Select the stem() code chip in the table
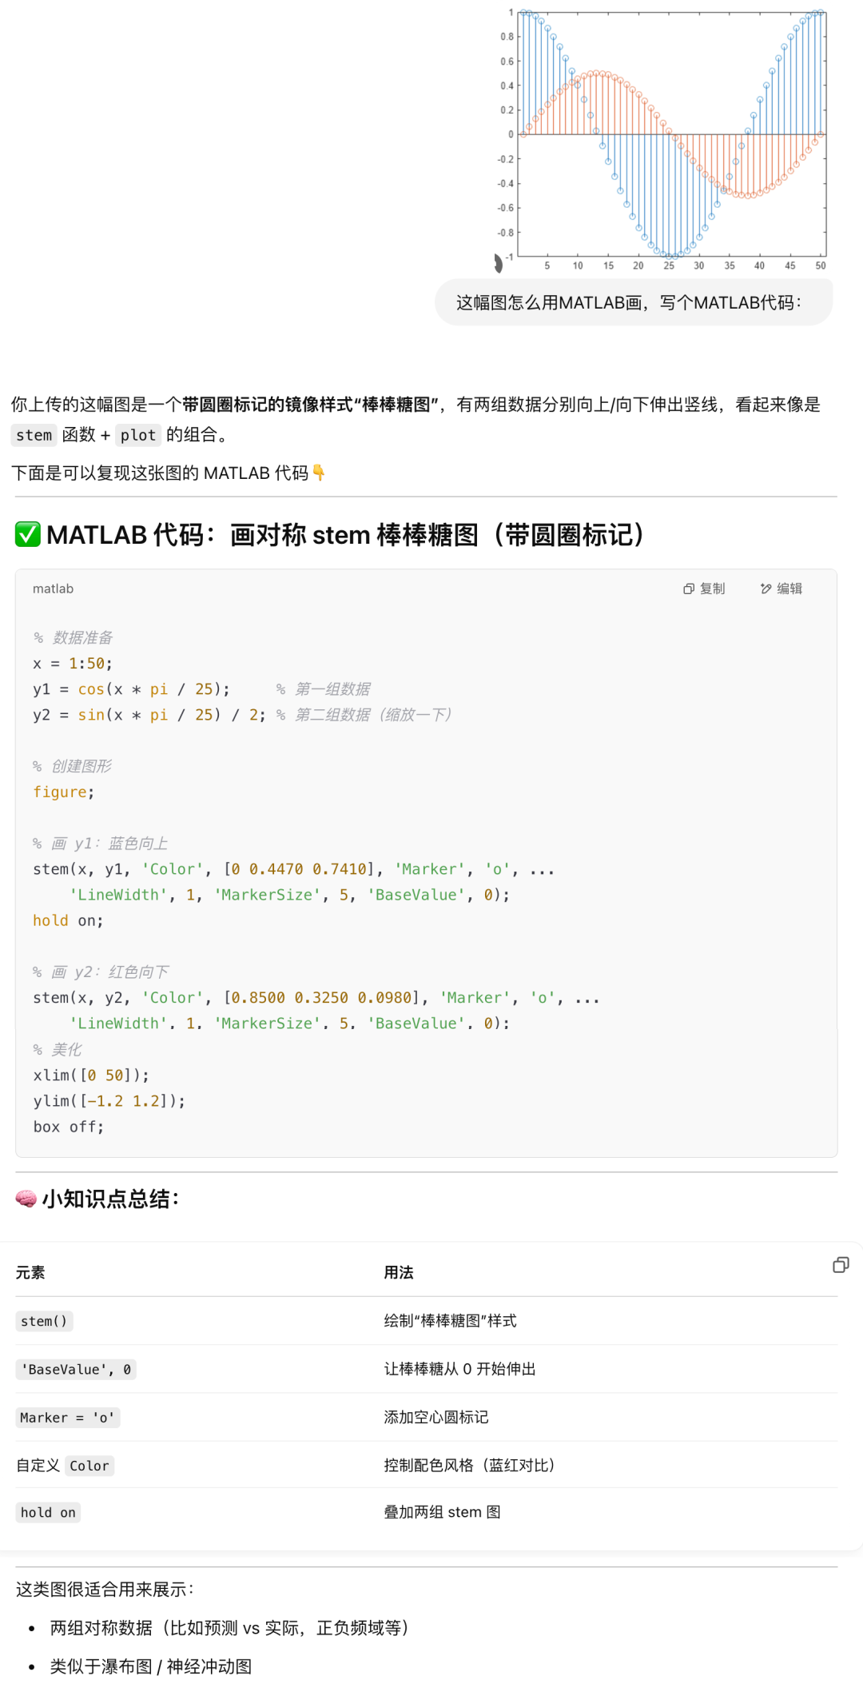Screen dimensions: 863x1688 click(x=44, y=1321)
